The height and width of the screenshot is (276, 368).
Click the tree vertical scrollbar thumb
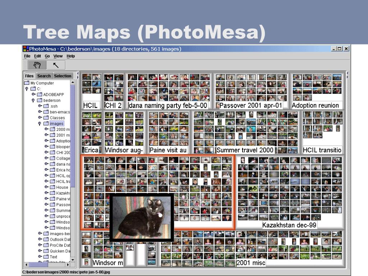73,136
